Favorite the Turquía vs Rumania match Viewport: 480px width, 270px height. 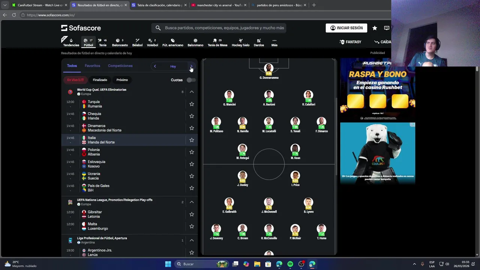192,104
